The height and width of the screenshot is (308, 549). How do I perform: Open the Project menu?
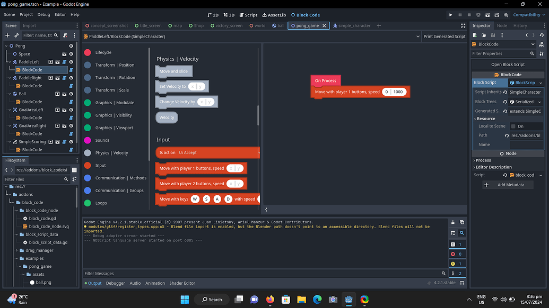[x=25, y=15]
